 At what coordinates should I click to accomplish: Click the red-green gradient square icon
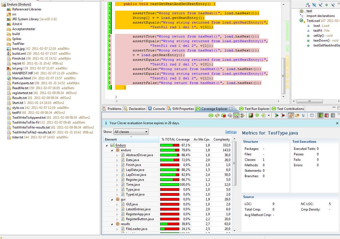(251, 116)
